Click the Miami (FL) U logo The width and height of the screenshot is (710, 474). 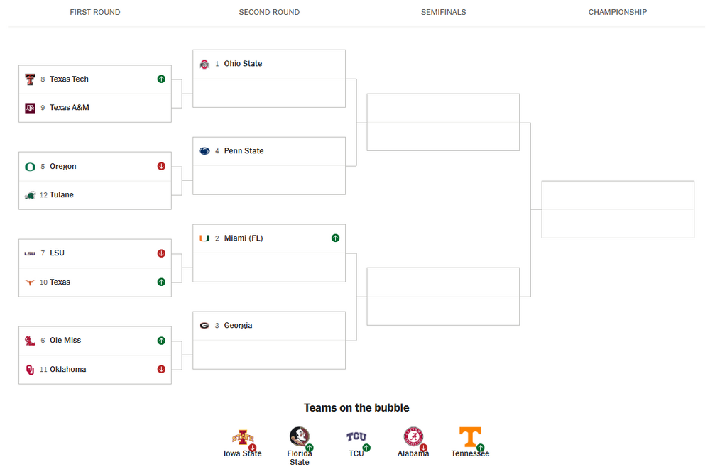click(x=204, y=238)
